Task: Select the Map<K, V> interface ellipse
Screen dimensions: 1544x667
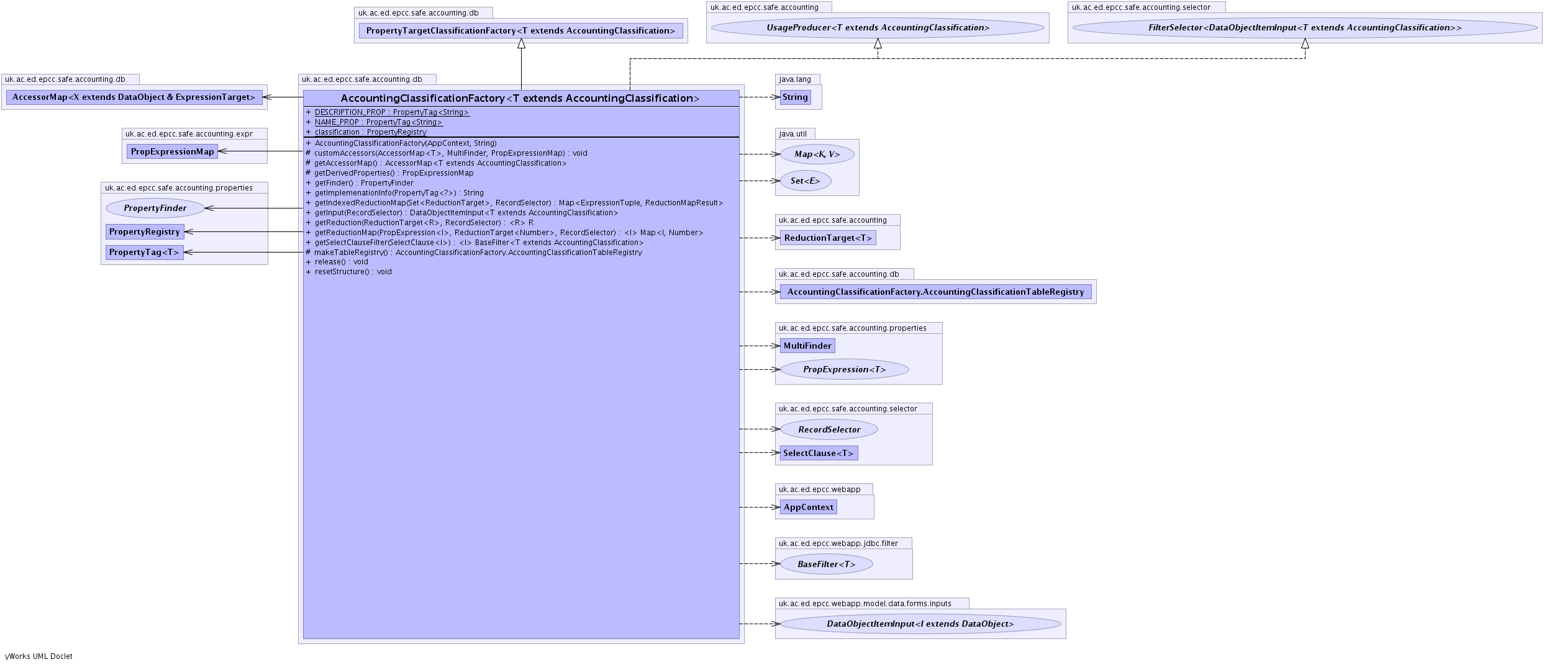Action: (817, 154)
